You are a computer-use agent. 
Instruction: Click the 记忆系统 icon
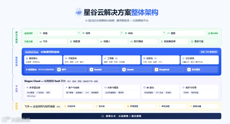click(x=183, y=58)
